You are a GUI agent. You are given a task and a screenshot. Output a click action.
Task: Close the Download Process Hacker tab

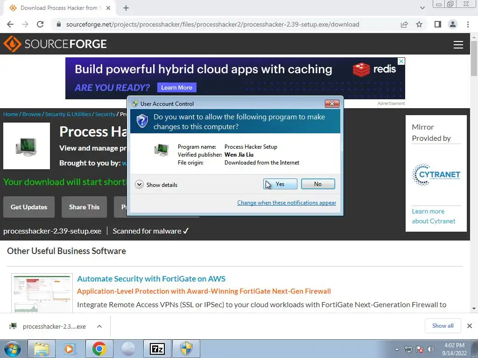point(108,8)
